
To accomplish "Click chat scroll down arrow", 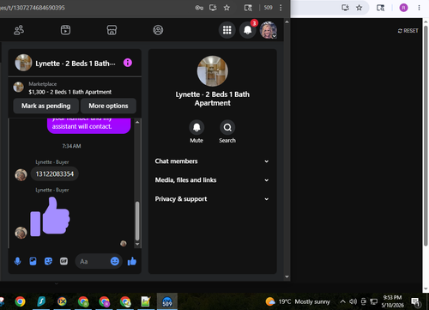I will tap(137, 244).
